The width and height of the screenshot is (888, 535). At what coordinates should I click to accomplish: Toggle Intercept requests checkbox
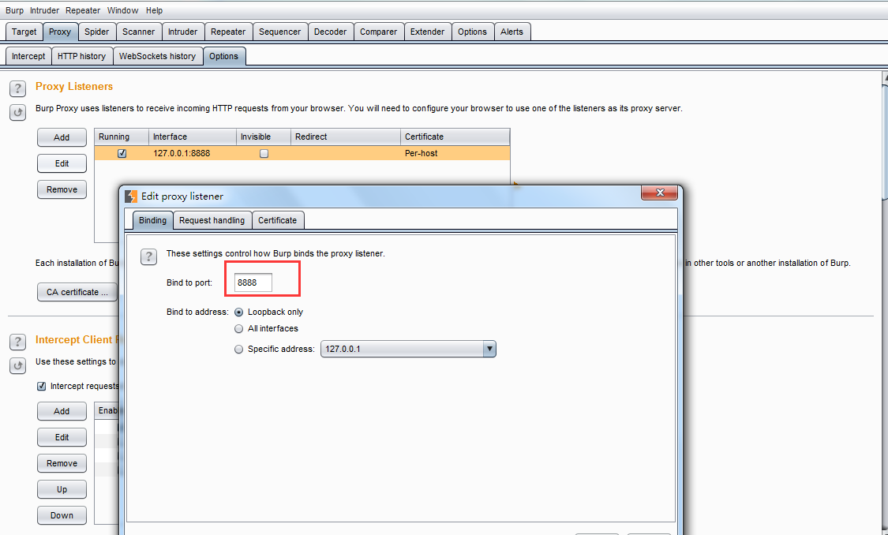point(41,386)
